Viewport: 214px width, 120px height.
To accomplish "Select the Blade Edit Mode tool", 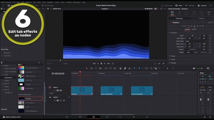I will tap(100, 68).
